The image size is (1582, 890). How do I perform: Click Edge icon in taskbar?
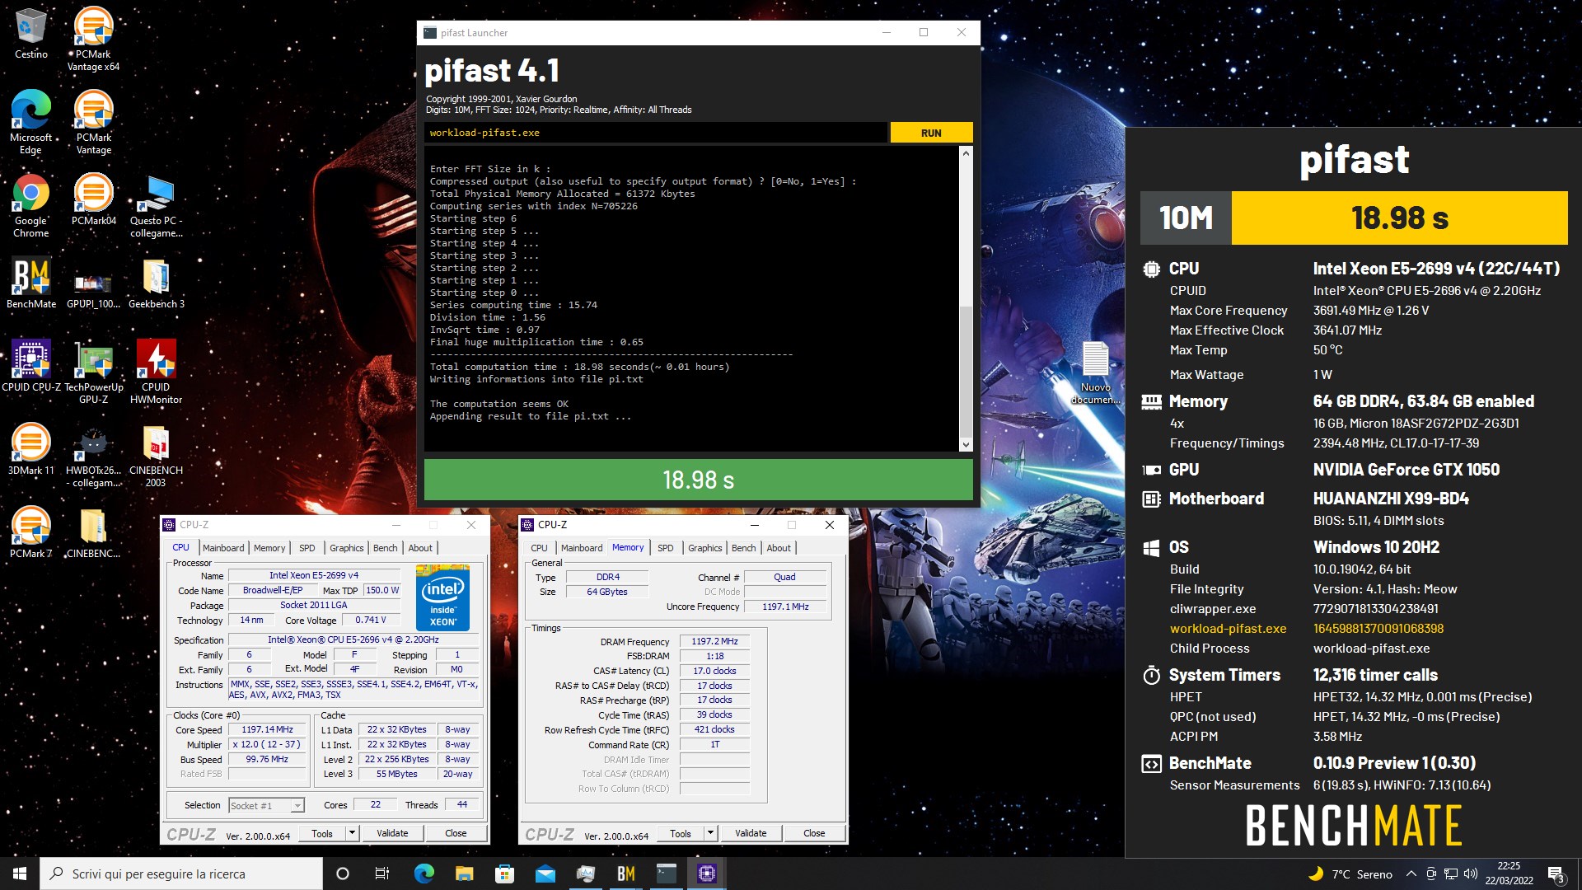pos(424,874)
